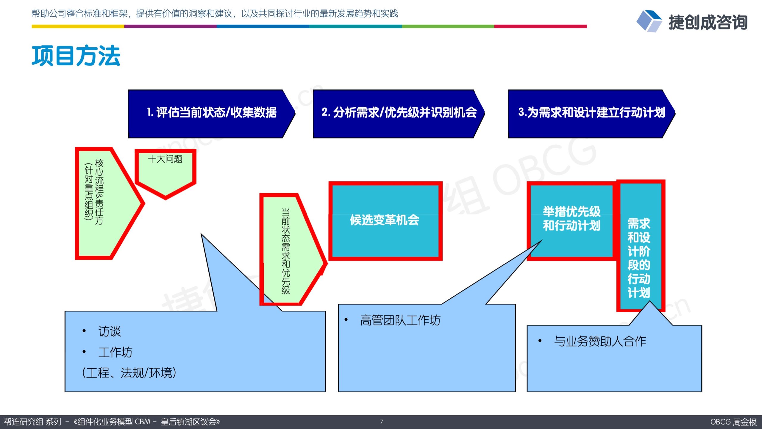
Task: Click the 捷创成咨询 cube logo icon
Action: [x=649, y=21]
